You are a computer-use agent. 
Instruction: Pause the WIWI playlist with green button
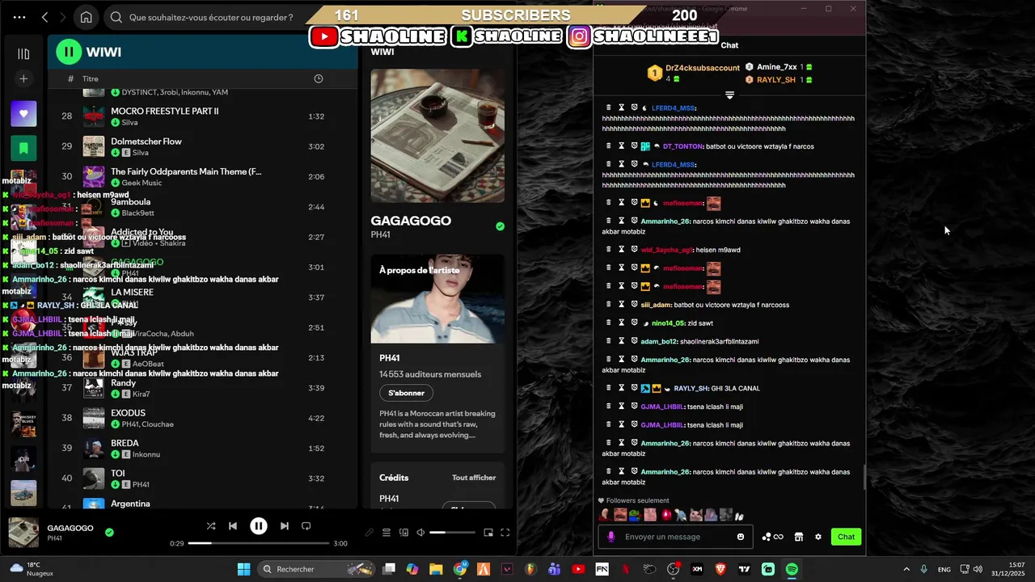point(69,52)
